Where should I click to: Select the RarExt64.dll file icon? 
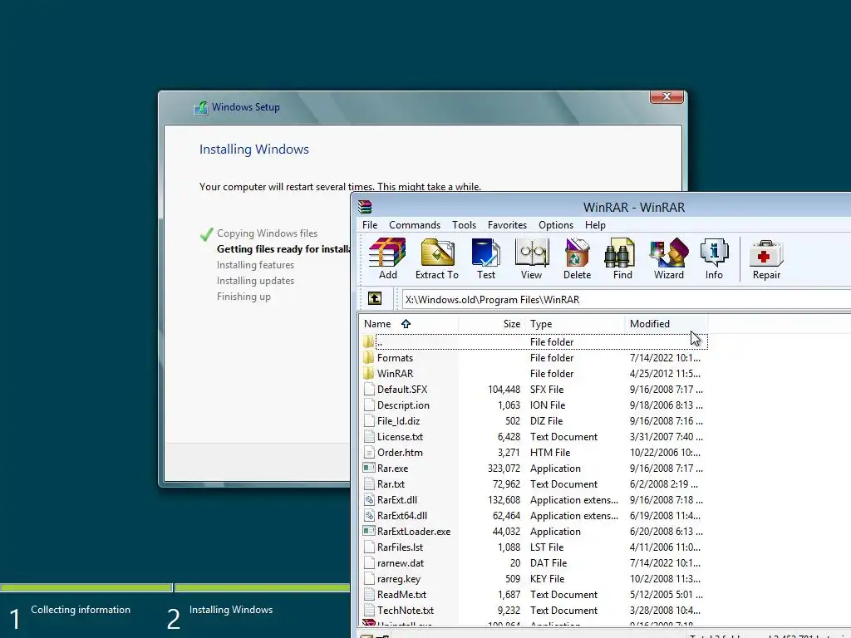(369, 515)
